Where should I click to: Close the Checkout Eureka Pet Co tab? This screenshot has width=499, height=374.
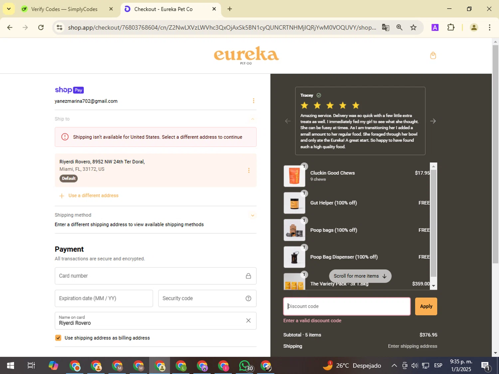(214, 9)
